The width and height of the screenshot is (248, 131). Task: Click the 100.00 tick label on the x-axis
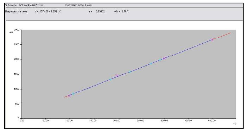pyautogui.click(x=69, y=120)
